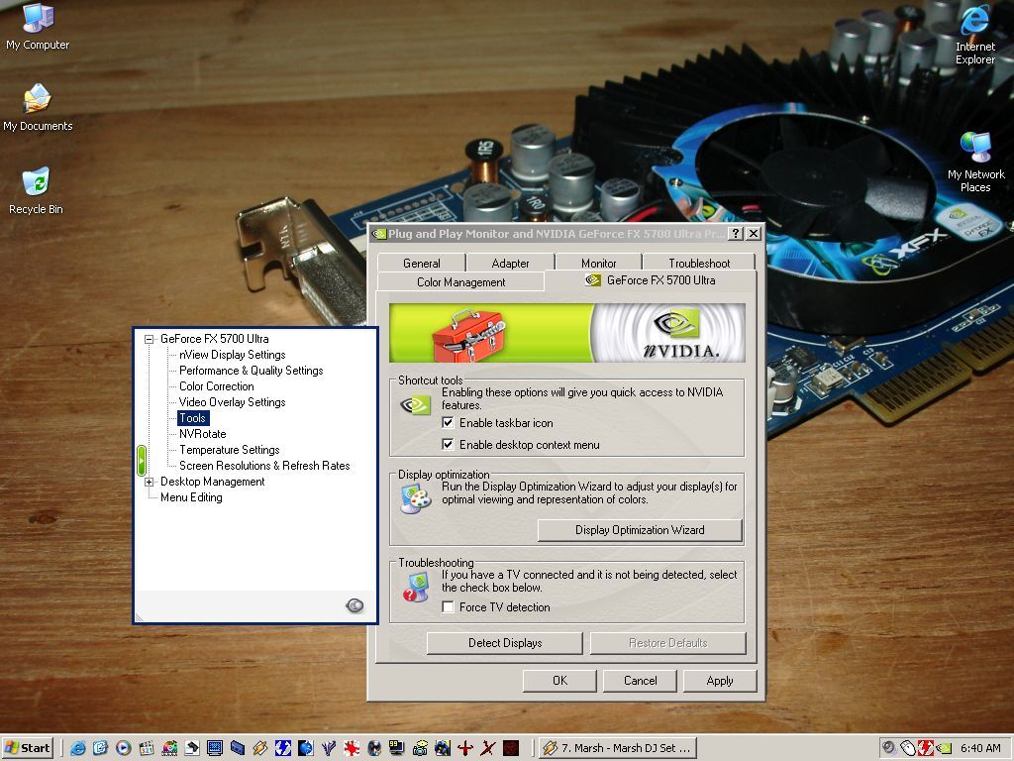Viewport: 1014px width, 761px height.
Task: Collapse the GeForce FX 5700 Ultra tree node
Action: (149, 339)
